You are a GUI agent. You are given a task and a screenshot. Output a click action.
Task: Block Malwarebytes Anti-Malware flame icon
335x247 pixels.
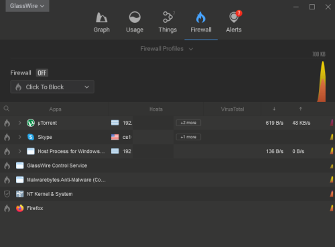click(7, 180)
